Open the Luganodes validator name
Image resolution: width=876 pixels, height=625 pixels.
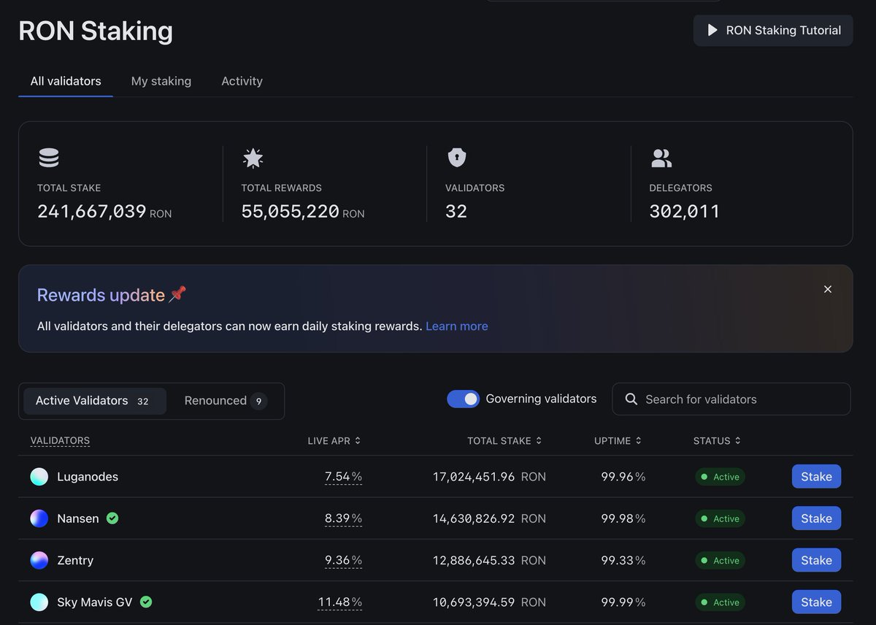click(x=88, y=477)
